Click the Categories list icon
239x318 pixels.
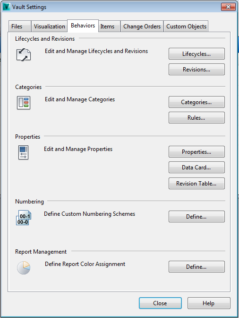click(x=24, y=103)
